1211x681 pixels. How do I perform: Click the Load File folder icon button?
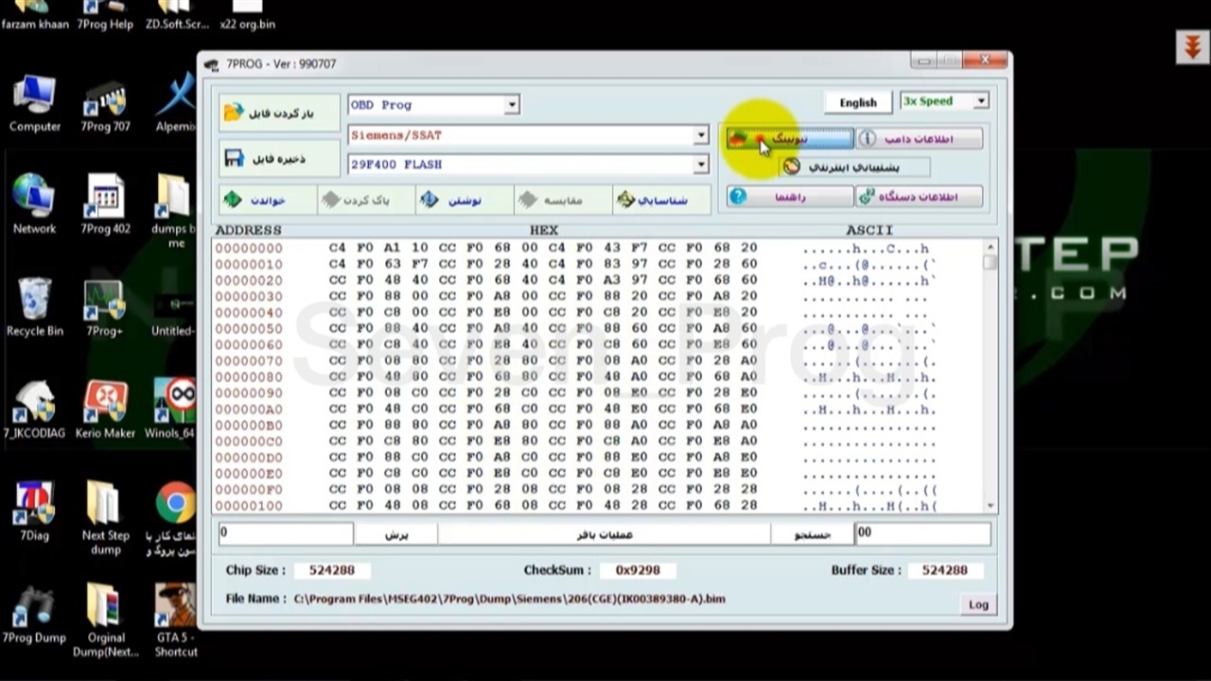pyautogui.click(x=279, y=113)
